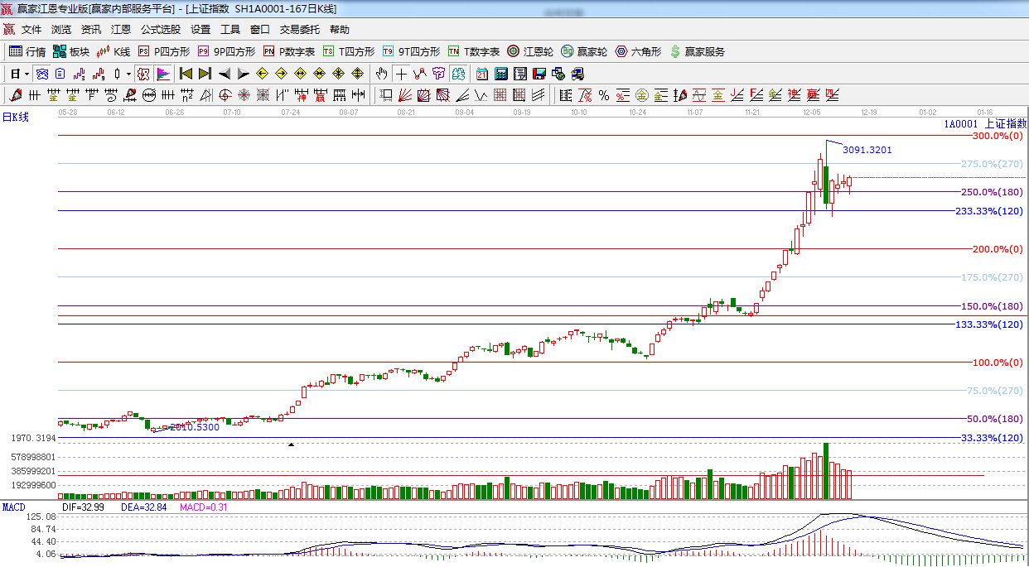
Task: Toggle the crosshair cursor button
Action: pos(401,74)
